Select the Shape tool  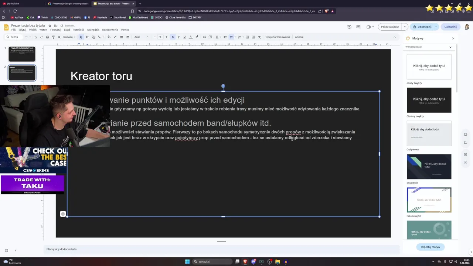point(93,37)
